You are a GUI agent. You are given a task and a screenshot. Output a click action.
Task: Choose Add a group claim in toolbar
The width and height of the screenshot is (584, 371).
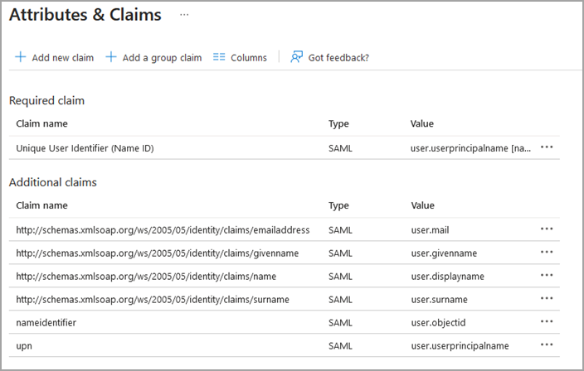point(162,58)
